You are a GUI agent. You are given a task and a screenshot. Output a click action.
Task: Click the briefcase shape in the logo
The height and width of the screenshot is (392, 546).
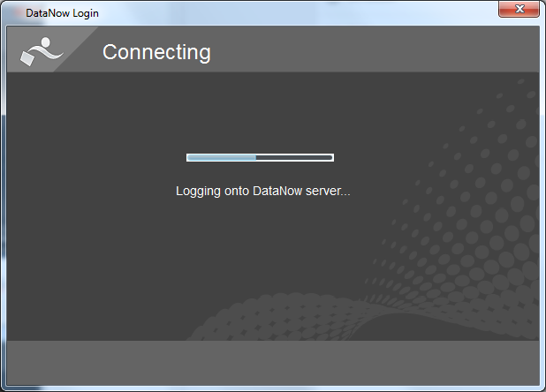click(x=27, y=58)
